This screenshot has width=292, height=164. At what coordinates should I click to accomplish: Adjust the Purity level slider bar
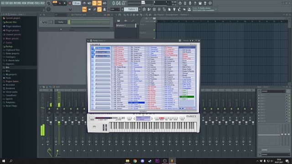click(118, 118)
